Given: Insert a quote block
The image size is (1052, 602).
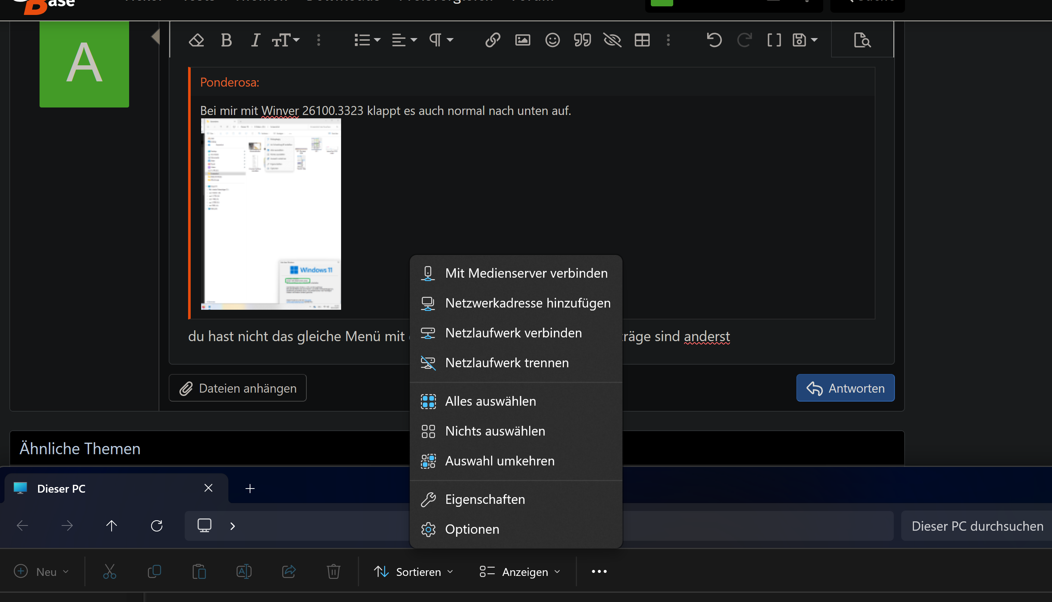Looking at the screenshot, I should pyautogui.click(x=582, y=41).
